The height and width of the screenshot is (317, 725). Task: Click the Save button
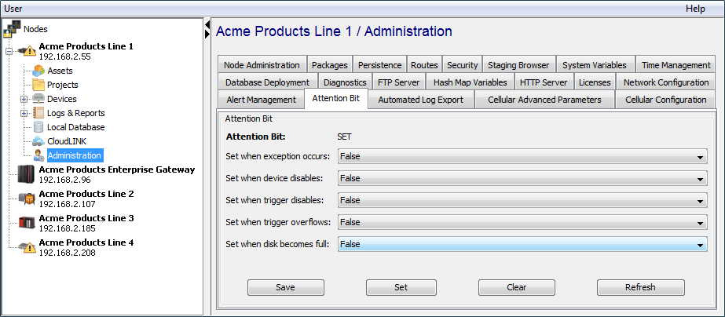(285, 287)
